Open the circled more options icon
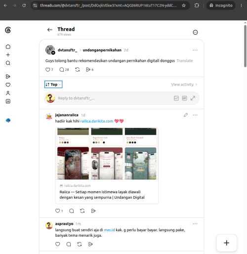The image size is (247, 254). click(195, 32)
